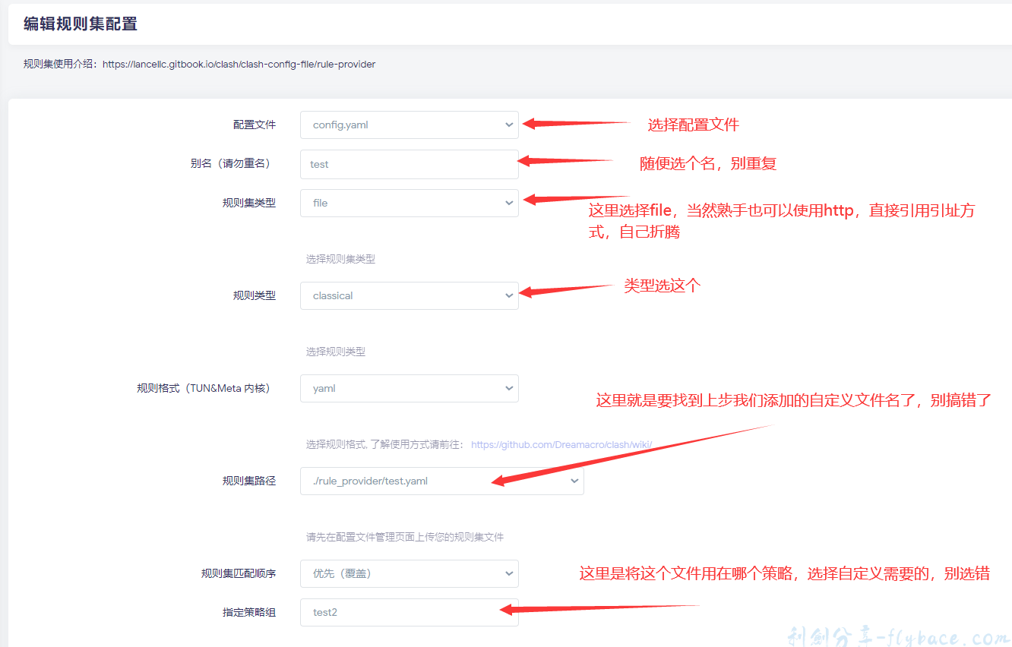Click the lancellc gitbook rule-provider URL
1012x647 pixels.
tap(239, 65)
